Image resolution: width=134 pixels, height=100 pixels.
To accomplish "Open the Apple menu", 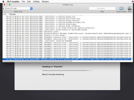I will (x=3, y=2).
